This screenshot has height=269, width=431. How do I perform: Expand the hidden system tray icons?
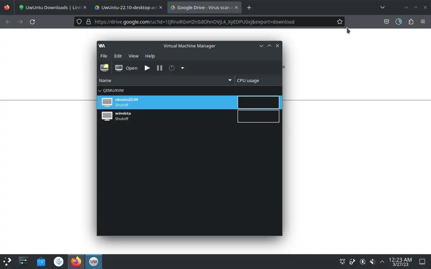[x=382, y=262]
